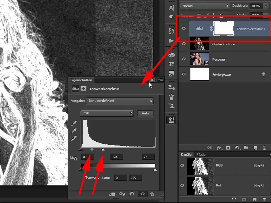Image resolution: width=271 pixels, height=203 pixels.
Task: Collapse the Eigenschaften panel with double arrow
Action: pos(152,80)
